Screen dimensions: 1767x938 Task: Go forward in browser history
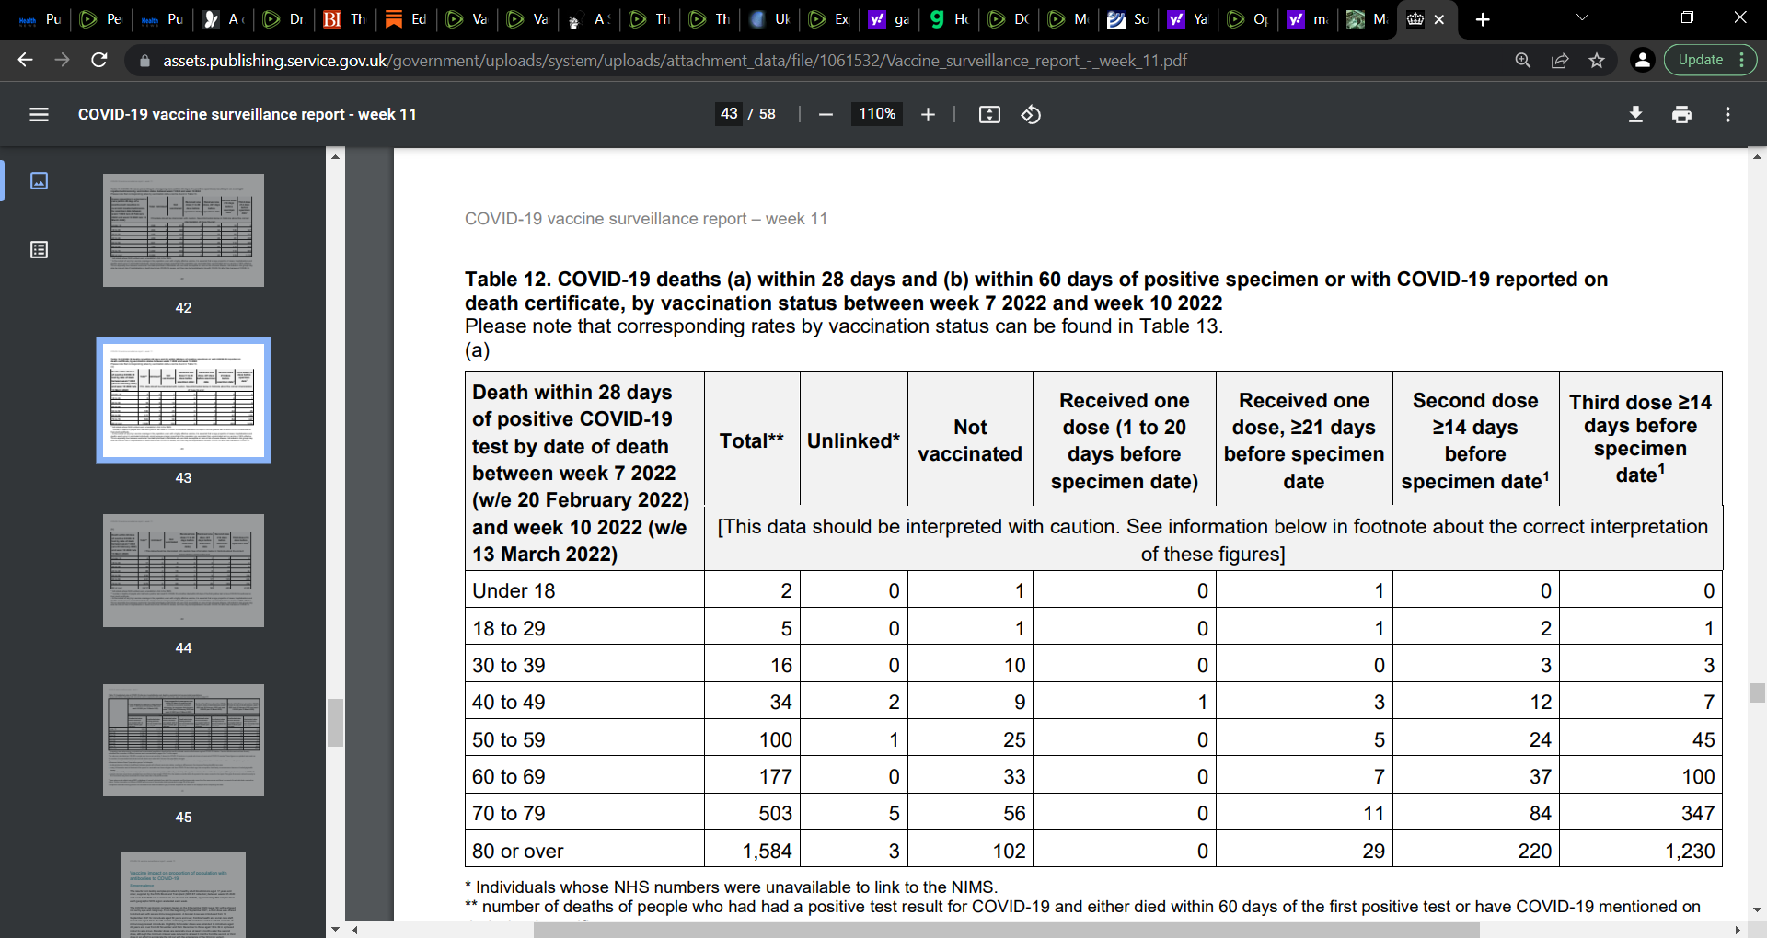pyautogui.click(x=62, y=60)
